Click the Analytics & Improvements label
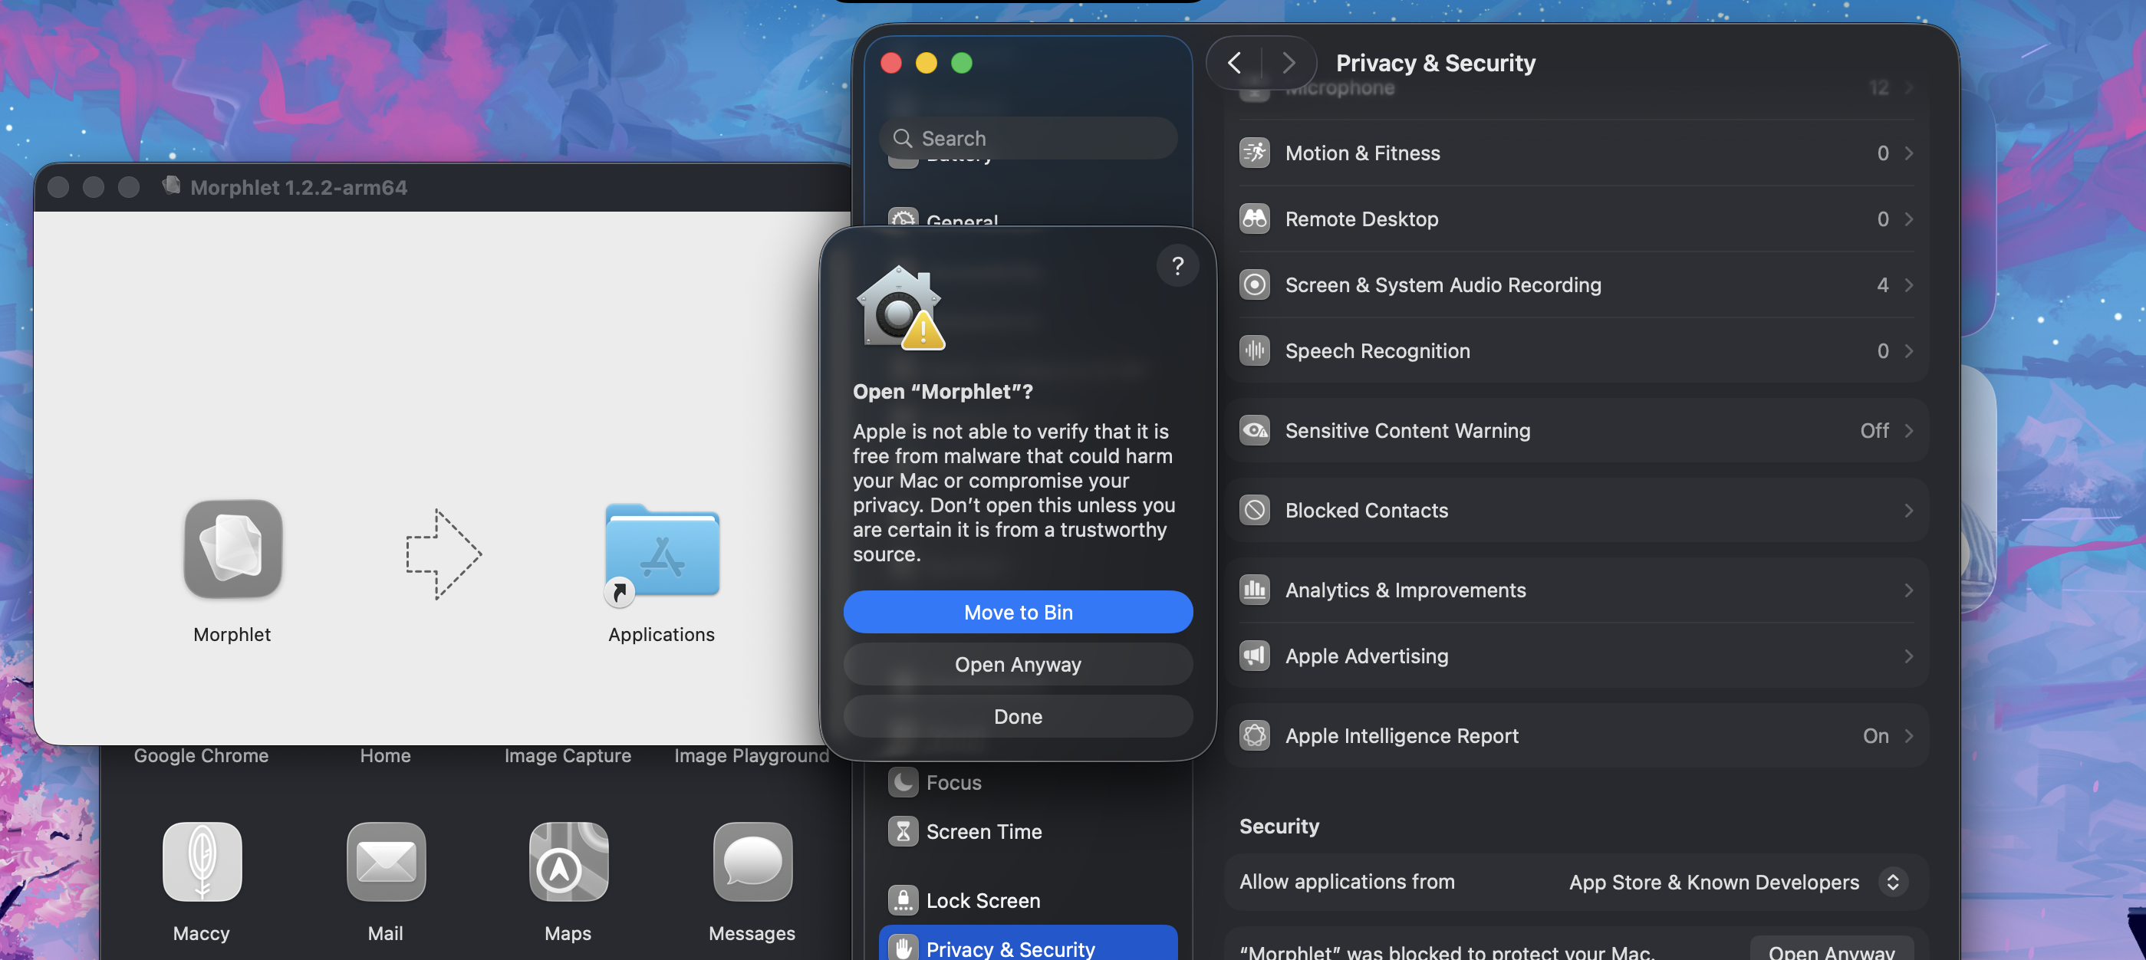The image size is (2146, 960). (1405, 590)
